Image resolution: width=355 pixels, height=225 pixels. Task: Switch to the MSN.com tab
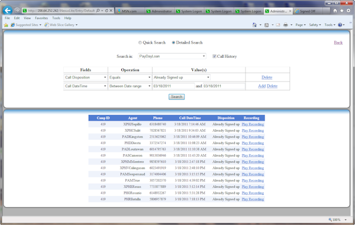(130, 11)
